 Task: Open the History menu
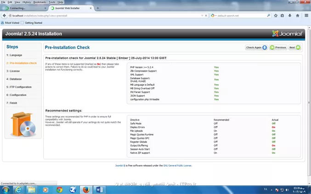tap(27, 2)
